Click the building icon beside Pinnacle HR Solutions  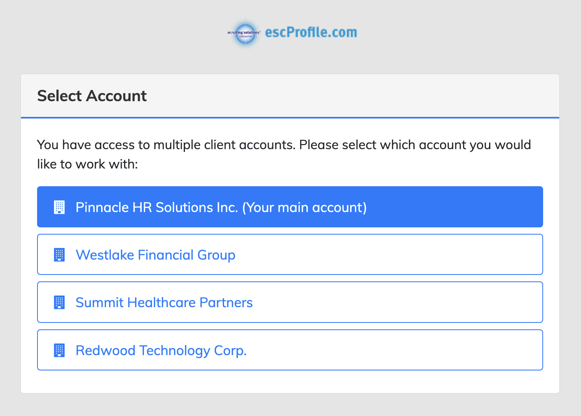[x=60, y=207]
